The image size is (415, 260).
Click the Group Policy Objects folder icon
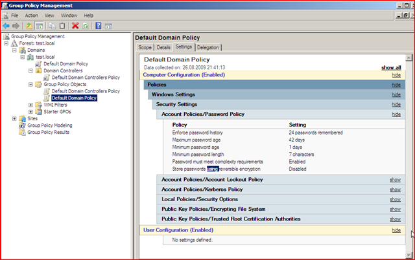39,85
